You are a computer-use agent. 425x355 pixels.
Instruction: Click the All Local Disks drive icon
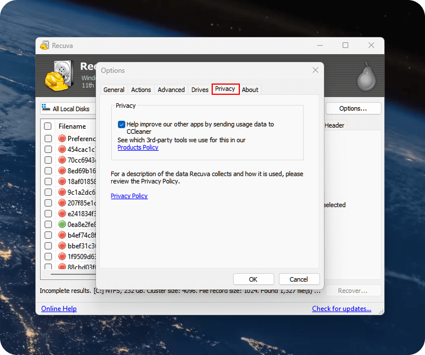[46, 108]
